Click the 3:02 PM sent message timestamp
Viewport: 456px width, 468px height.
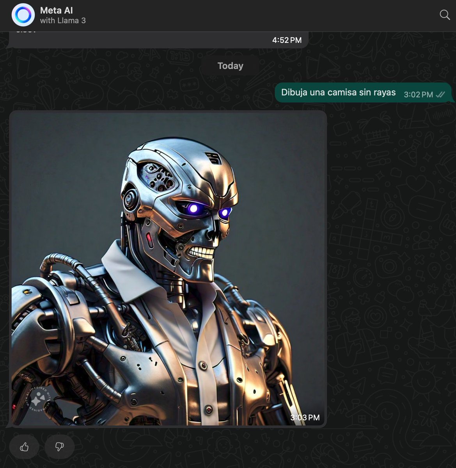pyautogui.click(x=418, y=94)
